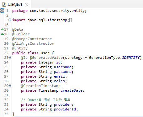Collapse the fold marker at line 29
Screen dimensions: 143x117
(x=10, y=86)
